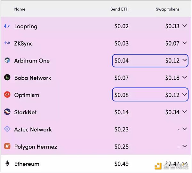Open the Polygon Hermez name link
Screen dimensions: 192x173
[36, 147]
